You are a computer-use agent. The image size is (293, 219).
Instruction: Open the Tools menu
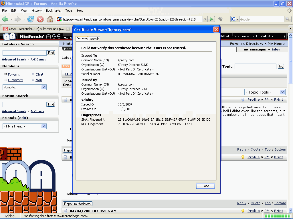point(69,11)
